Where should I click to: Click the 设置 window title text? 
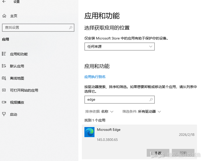tap(17, 2)
